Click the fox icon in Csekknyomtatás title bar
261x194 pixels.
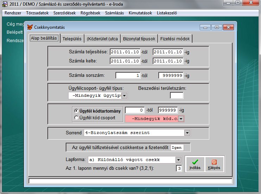31,27
